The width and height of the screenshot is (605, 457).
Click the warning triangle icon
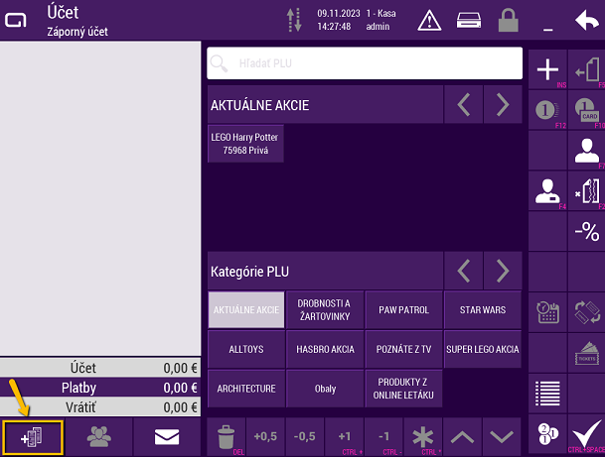pos(428,20)
